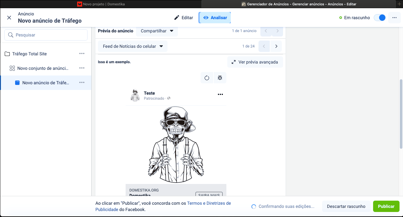The width and height of the screenshot is (403, 217).
Task: Open the top-right more options menu
Action: click(x=394, y=18)
